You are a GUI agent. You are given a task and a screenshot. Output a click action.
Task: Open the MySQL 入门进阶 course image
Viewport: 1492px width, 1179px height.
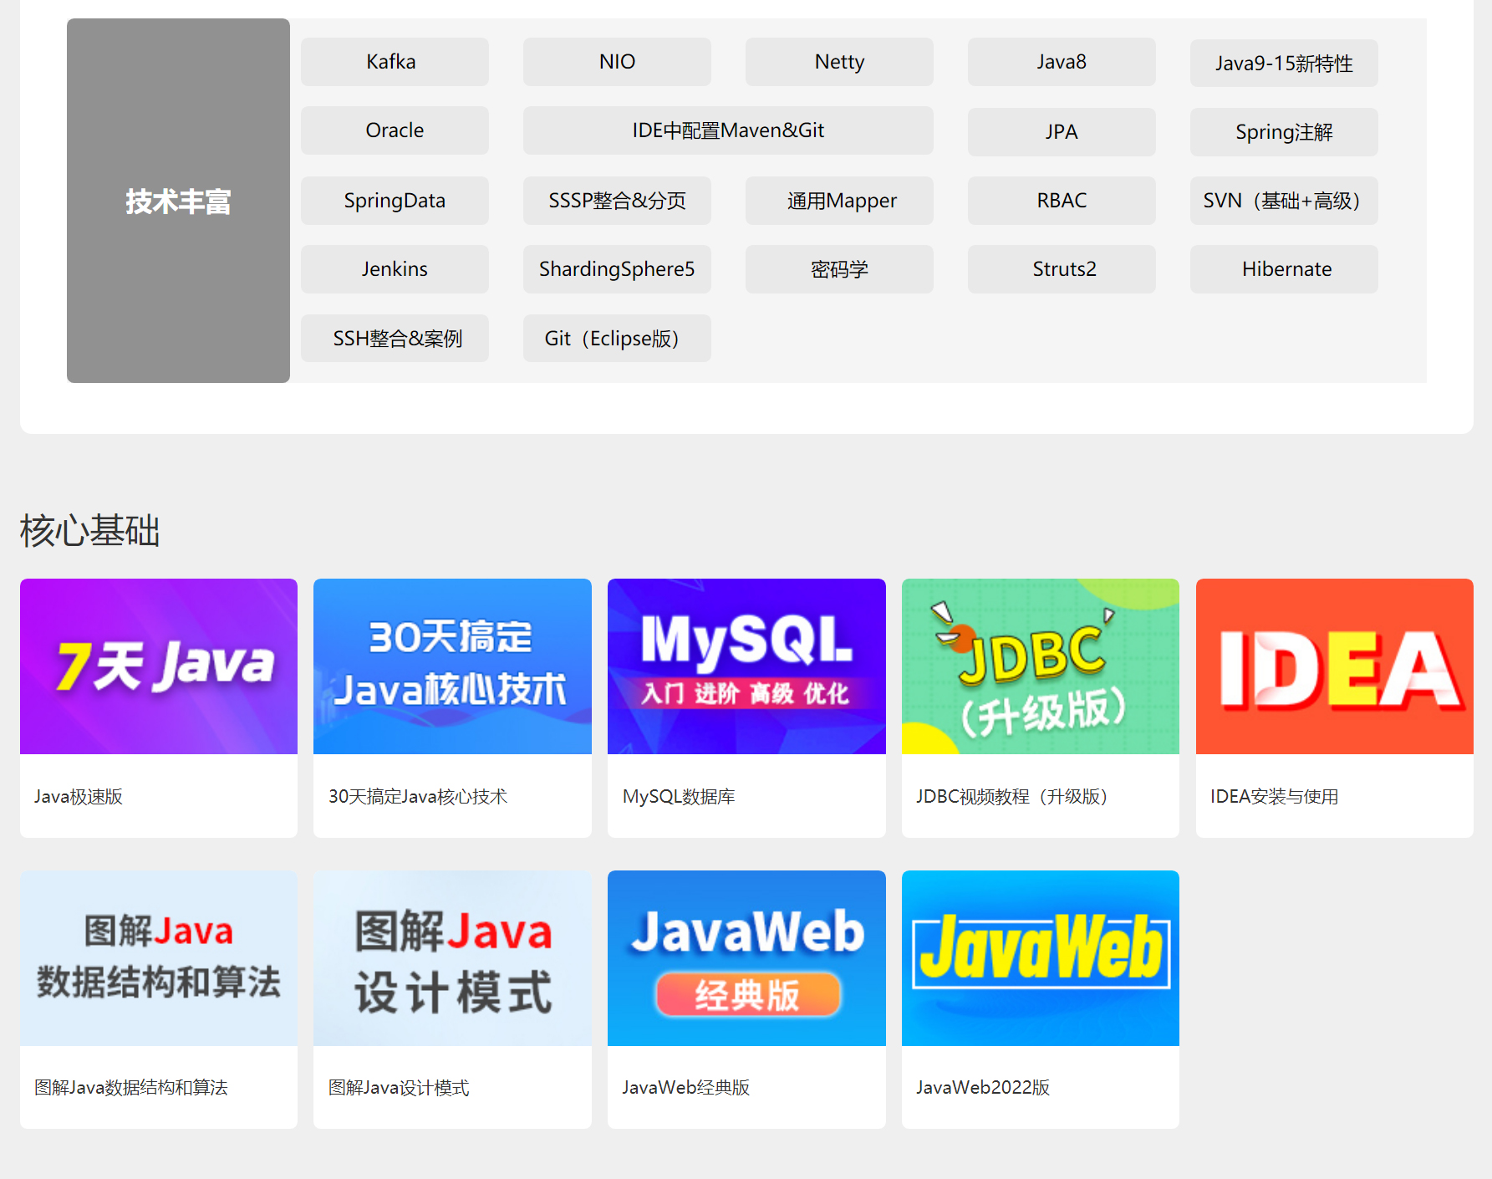pyautogui.click(x=746, y=666)
